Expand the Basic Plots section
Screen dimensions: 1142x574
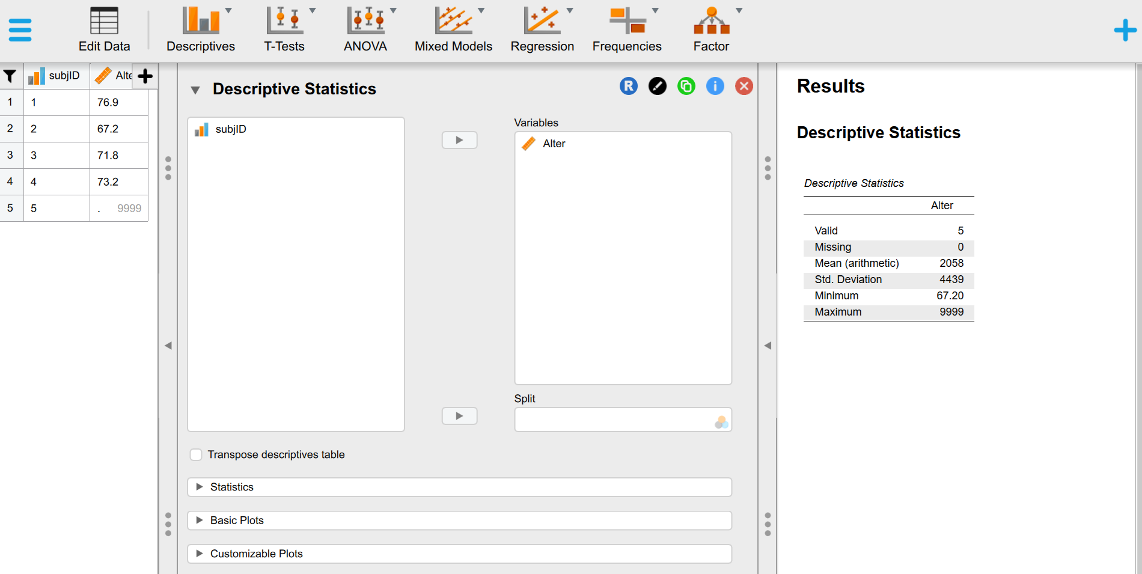pos(459,521)
